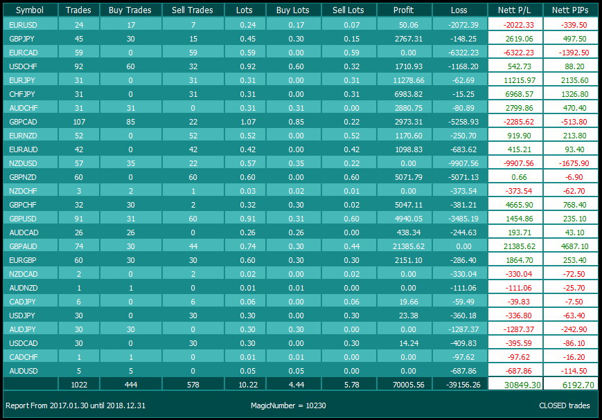The width and height of the screenshot is (602, 420).
Task: Select the GBPAUD symbol cell
Action: pos(30,246)
